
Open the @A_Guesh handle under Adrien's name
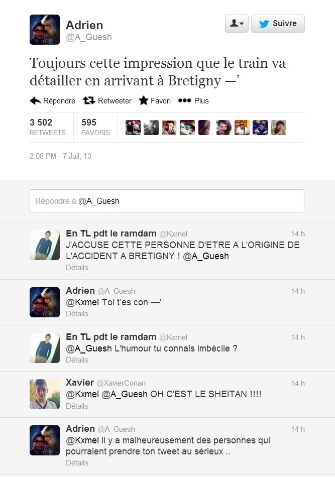point(89,37)
